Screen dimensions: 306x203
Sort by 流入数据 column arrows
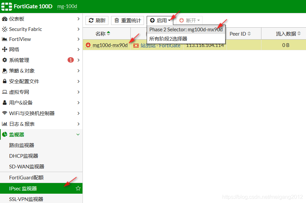(x=299, y=34)
